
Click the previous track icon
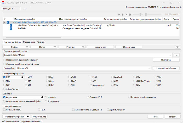click(x=127, y=15)
